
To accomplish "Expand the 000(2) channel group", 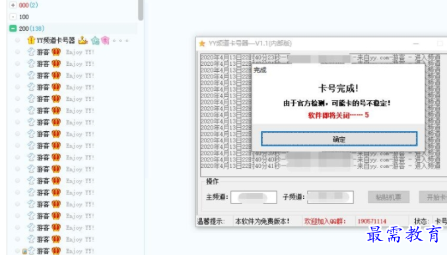I will (13, 5).
